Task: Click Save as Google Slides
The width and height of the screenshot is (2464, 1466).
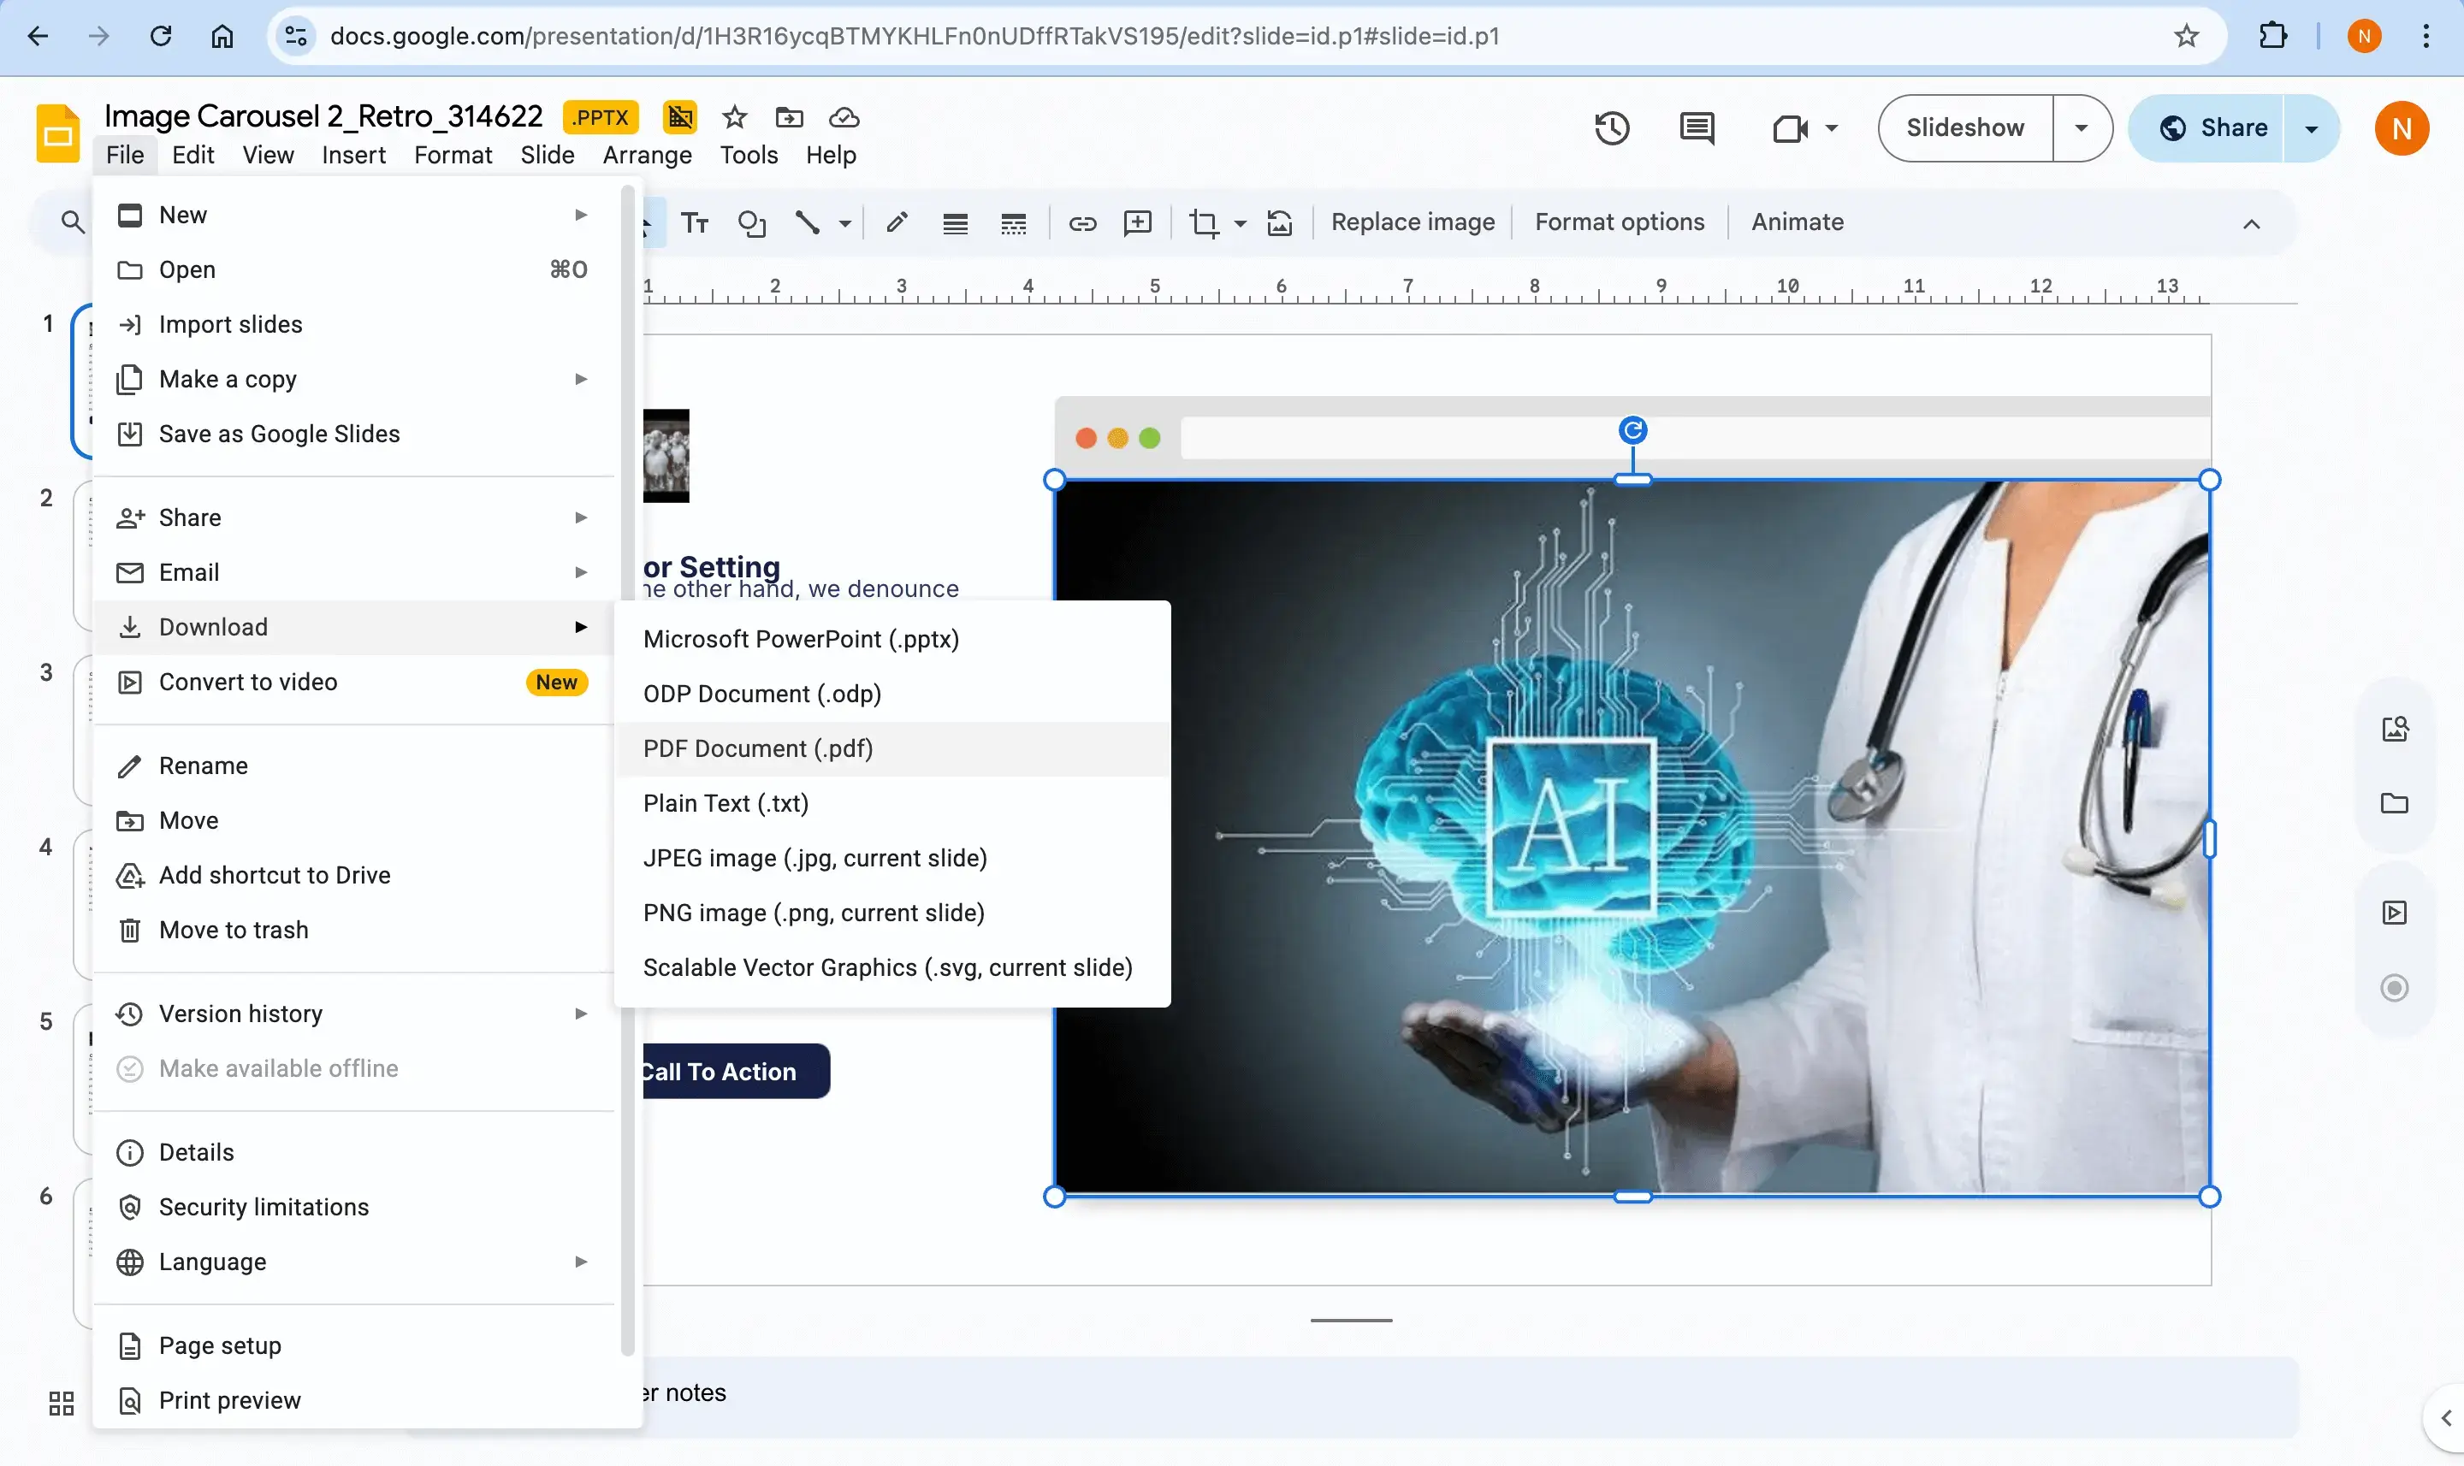Action: click(x=279, y=434)
